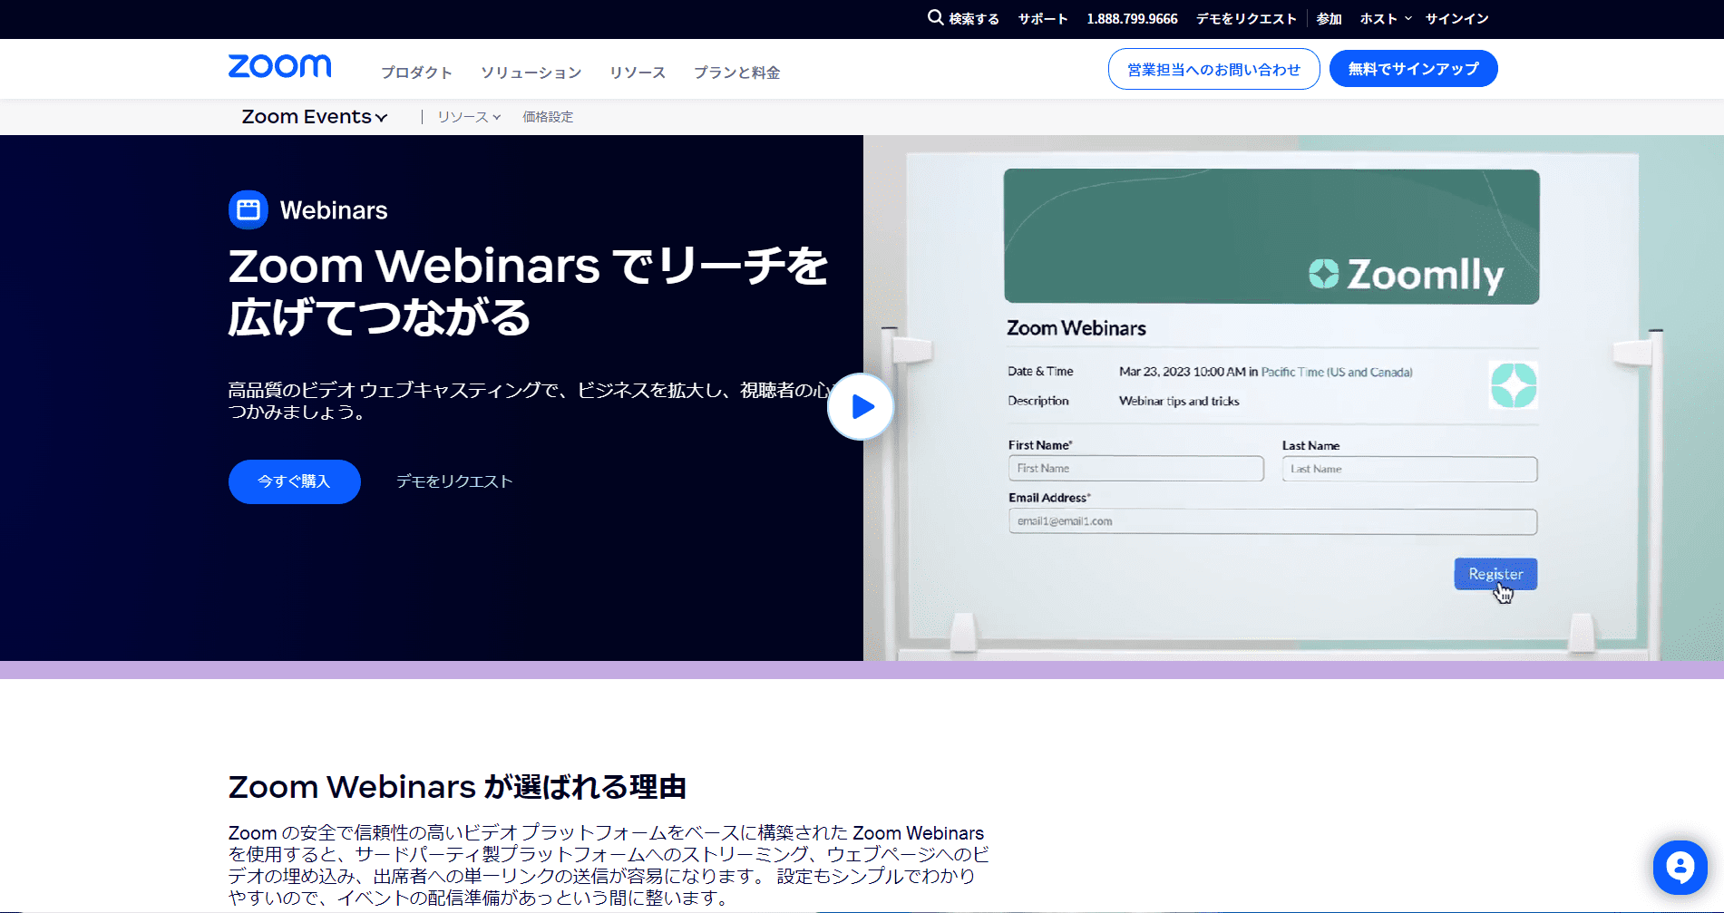Click the 価格設定 link
Image resolution: width=1724 pixels, height=913 pixels.
pyautogui.click(x=548, y=117)
